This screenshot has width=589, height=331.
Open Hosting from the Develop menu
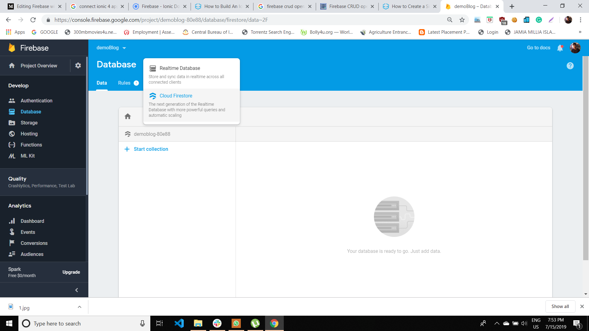[29, 134]
